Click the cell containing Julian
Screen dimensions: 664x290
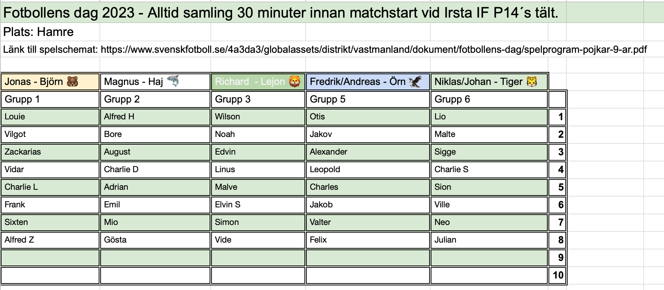(489, 240)
